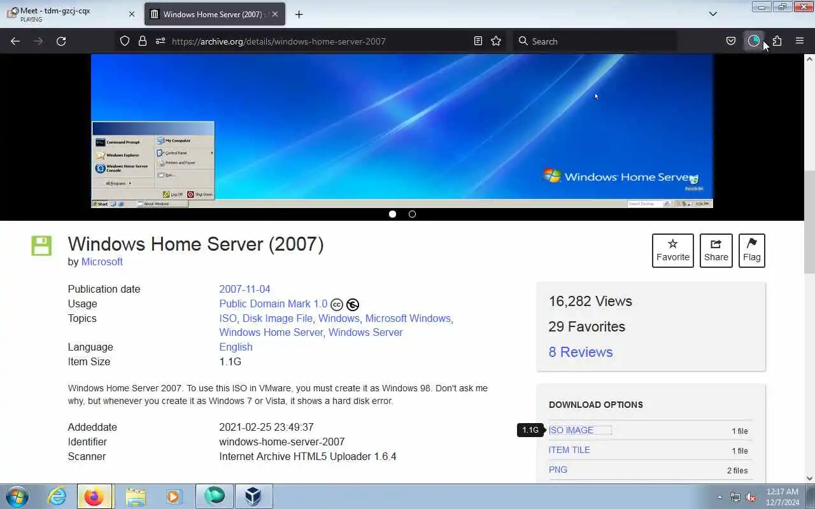
Task: Open the site permissions icon in address bar
Action: point(160,41)
